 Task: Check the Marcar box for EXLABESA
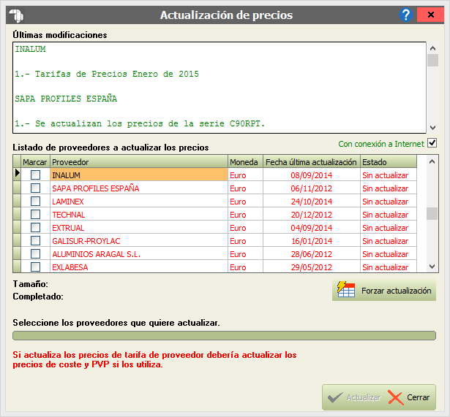35,267
